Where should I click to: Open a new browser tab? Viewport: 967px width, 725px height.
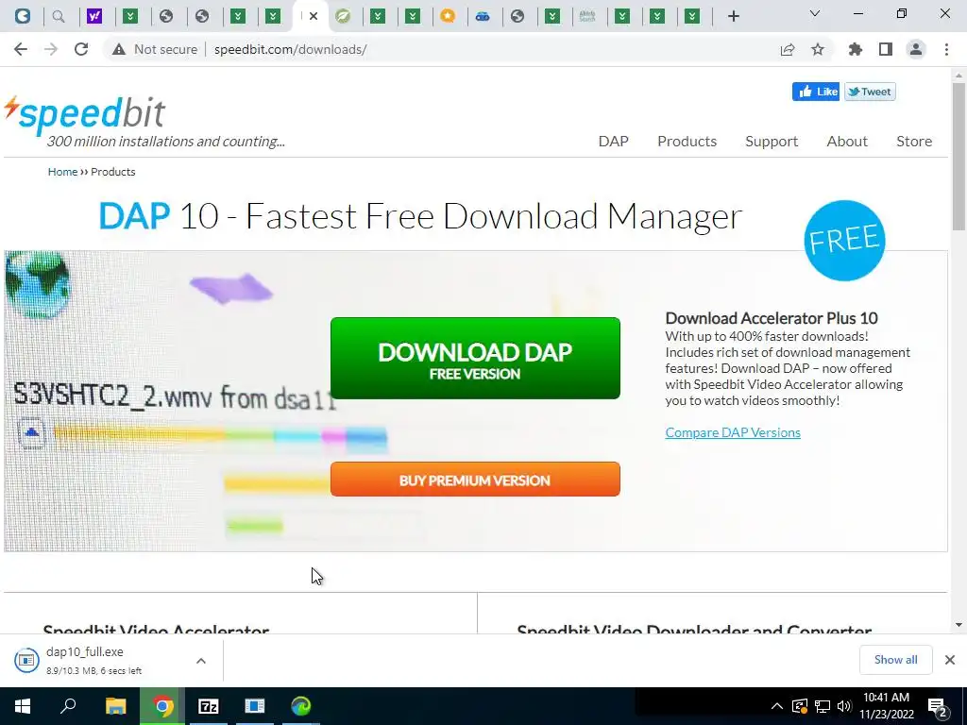coord(733,17)
